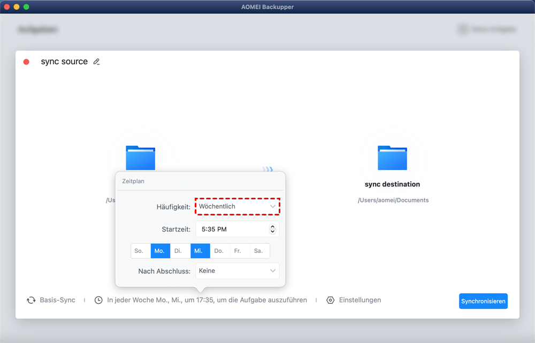Click the Synchronisieren button
This screenshot has height=343, width=535.
click(483, 301)
